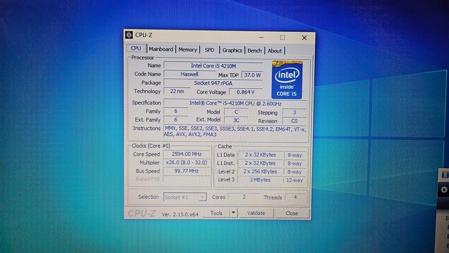Click the Close button at bottom

click(291, 214)
